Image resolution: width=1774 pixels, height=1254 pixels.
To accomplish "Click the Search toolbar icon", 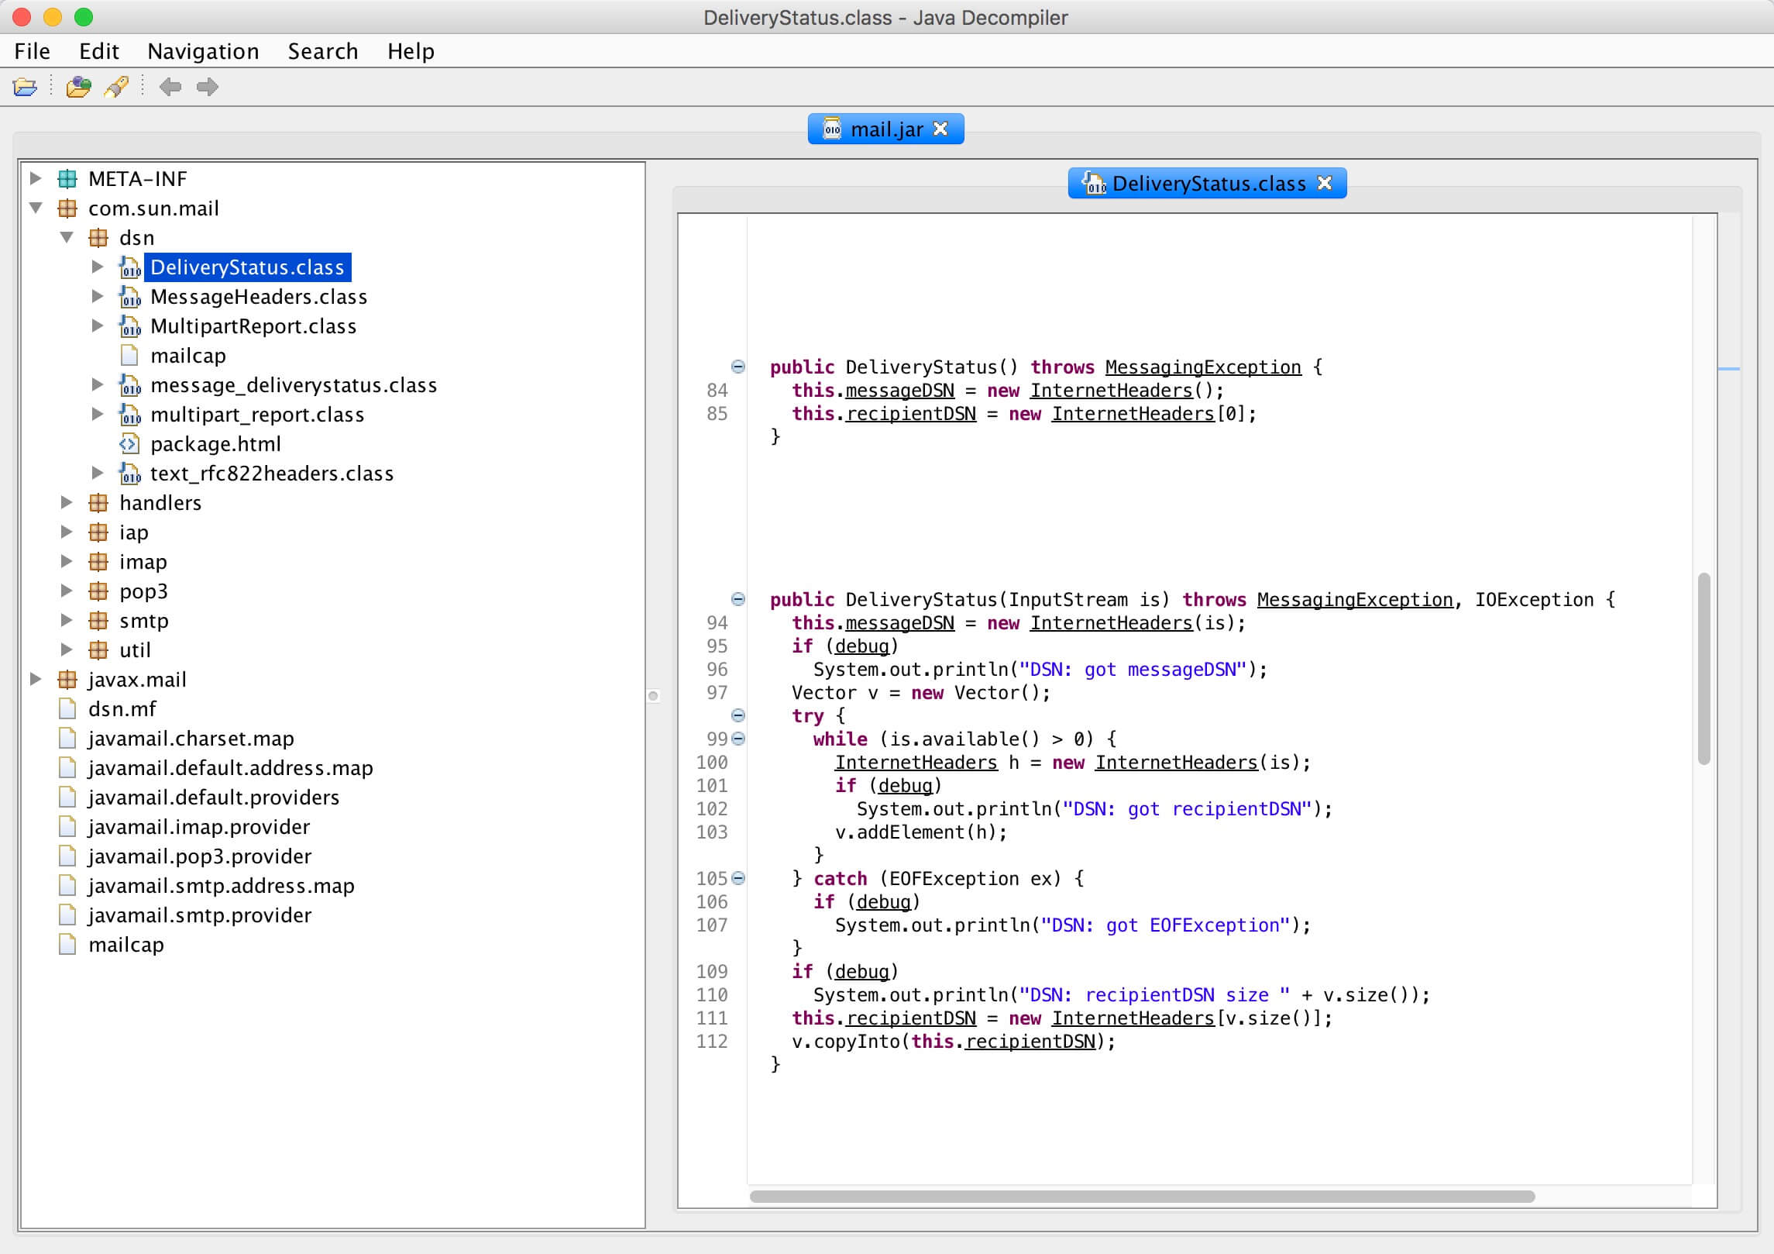I will click(116, 87).
